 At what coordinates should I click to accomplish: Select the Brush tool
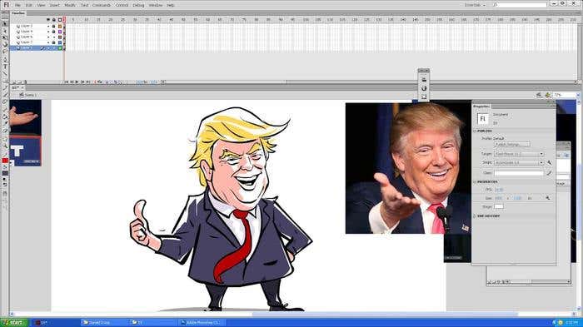click(5, 95)
